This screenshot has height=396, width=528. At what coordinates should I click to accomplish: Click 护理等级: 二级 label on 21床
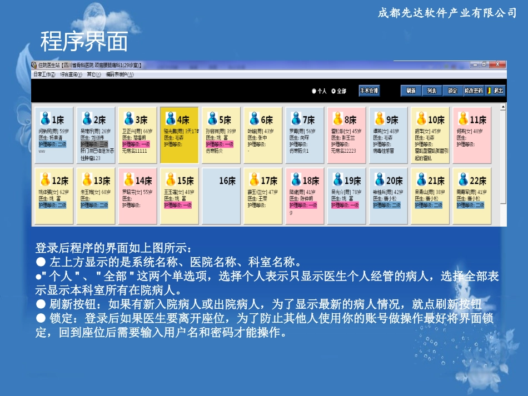(x=429, y=205)
